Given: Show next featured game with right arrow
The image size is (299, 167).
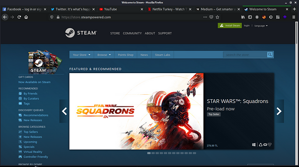Looking at the screenshot, I should (x=279, y=111).
